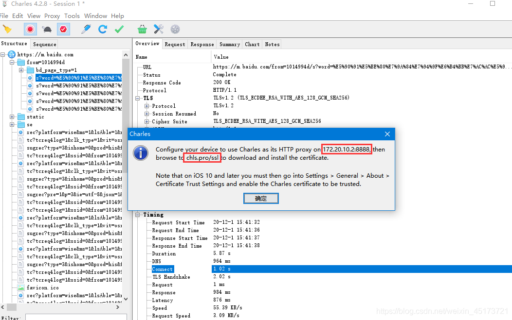The height and width of the screenshot is (320, 512).
Task: Open the Tools menu
Action: click(x=72, y=16)
